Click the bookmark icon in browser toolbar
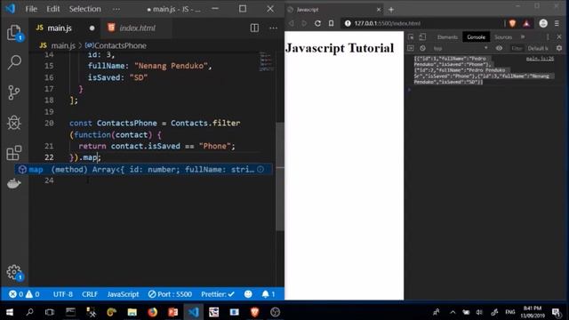This screenshot has height=320, width=569. click(x=331, y=23)
